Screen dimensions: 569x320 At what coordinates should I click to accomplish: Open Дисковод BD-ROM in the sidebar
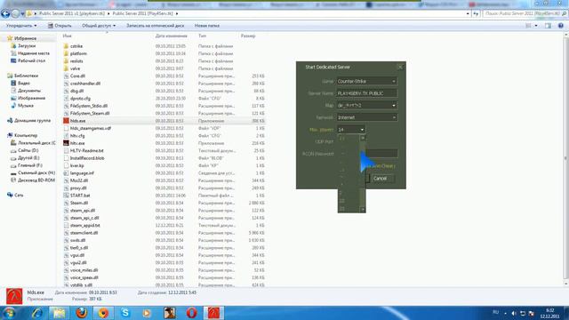tap(36, 180)
